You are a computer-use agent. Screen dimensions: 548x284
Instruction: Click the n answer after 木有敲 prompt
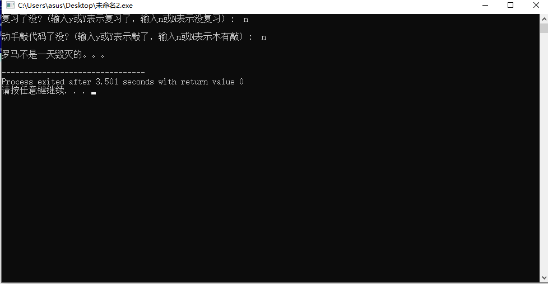point(263,37)
